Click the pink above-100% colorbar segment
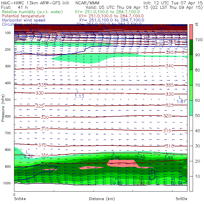This screenshot has width=204, height=204. tap(191, 32)
